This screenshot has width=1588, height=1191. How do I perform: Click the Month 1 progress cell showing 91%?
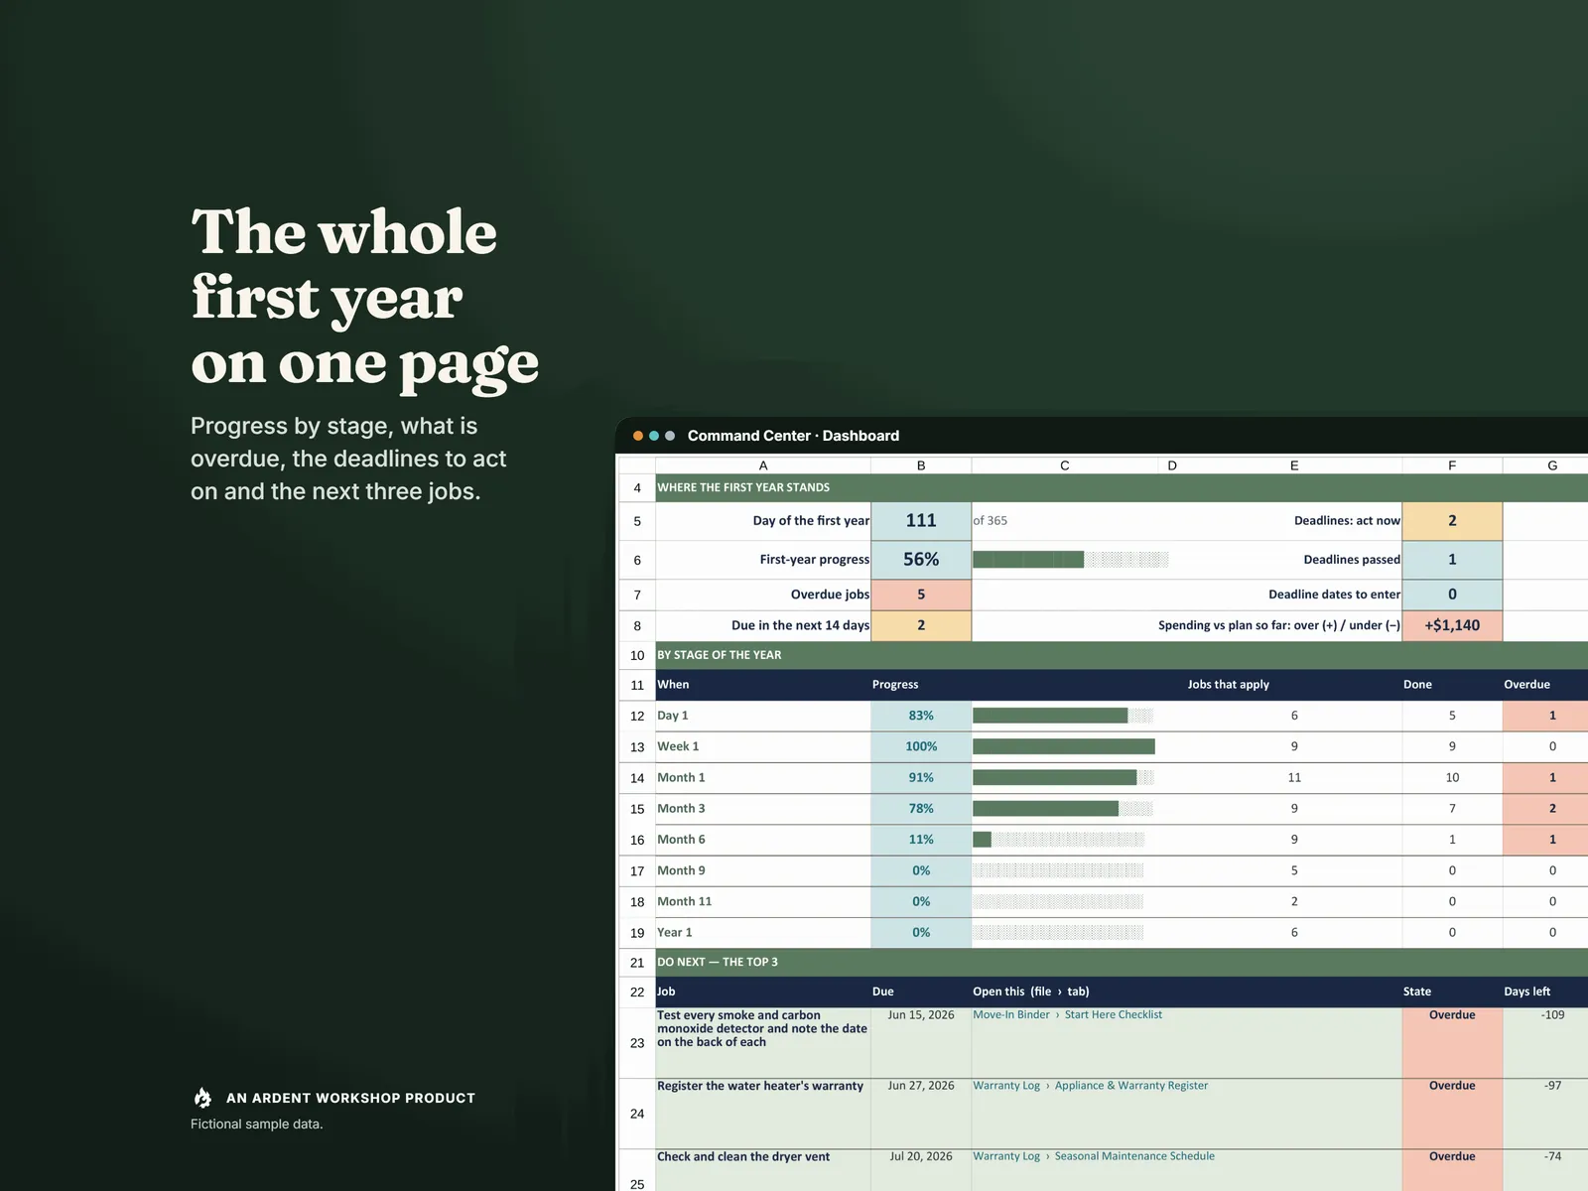921,778
